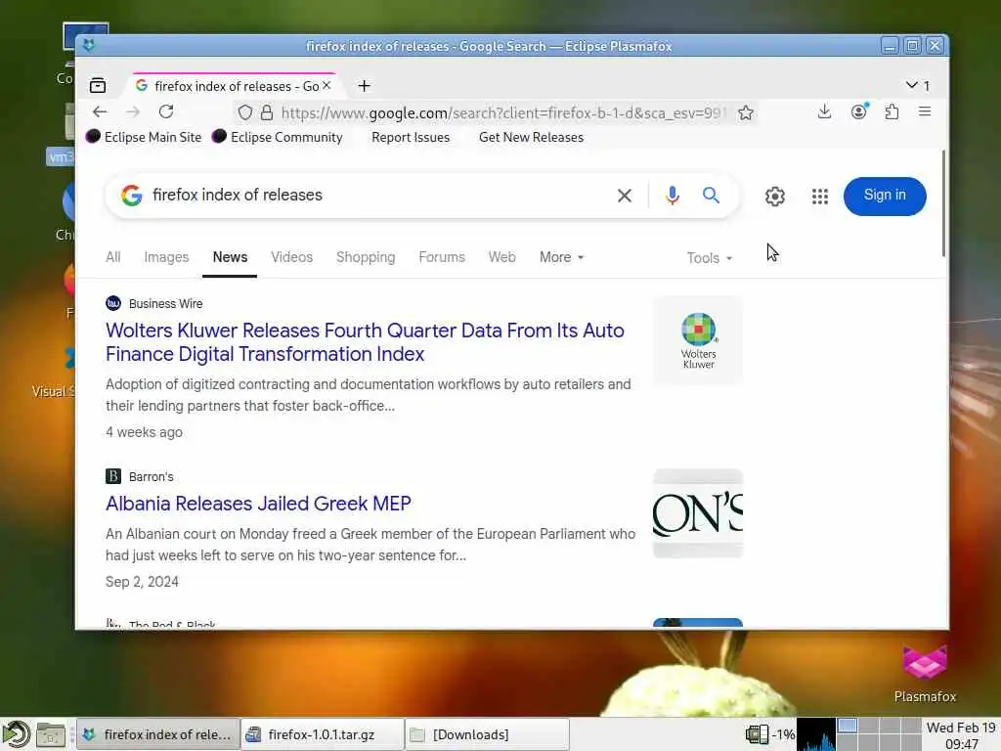
Task: Click the Sign in button
Action: click(884, 196)
